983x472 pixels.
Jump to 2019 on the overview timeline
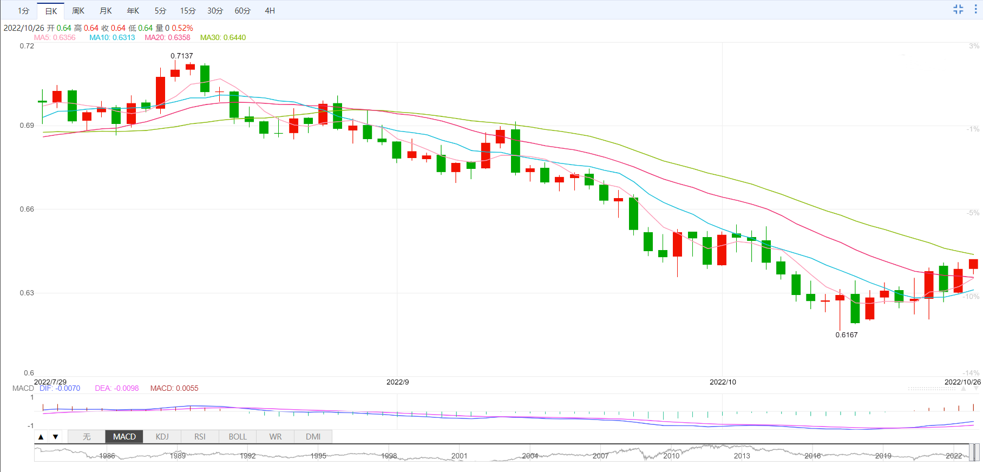click(x=883, y=456)
